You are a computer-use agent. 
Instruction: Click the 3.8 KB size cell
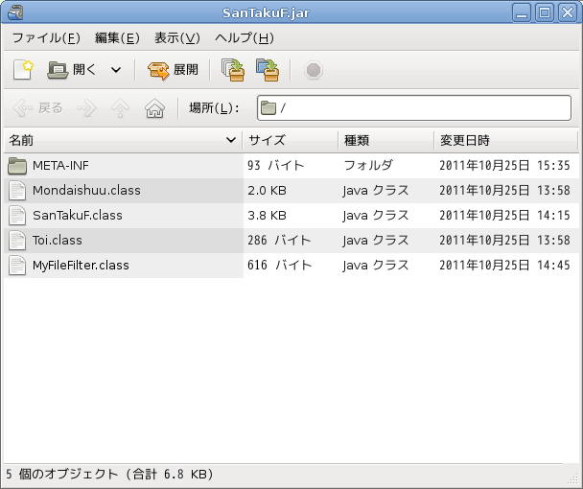tap(267, 216)
